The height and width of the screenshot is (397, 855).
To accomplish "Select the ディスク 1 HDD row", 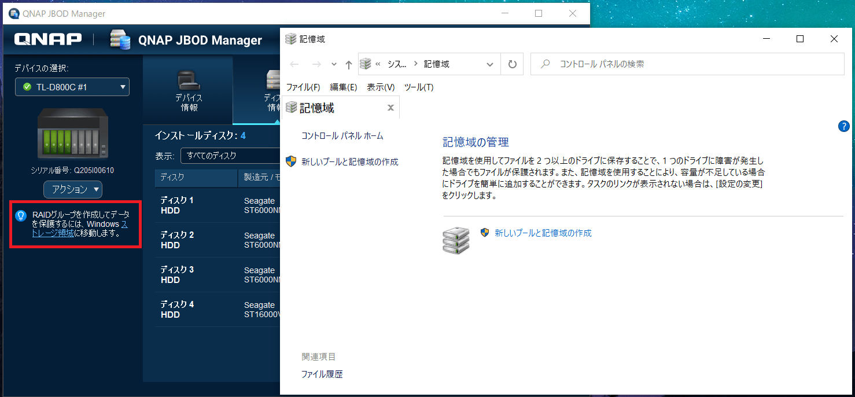I will (218, 205).
